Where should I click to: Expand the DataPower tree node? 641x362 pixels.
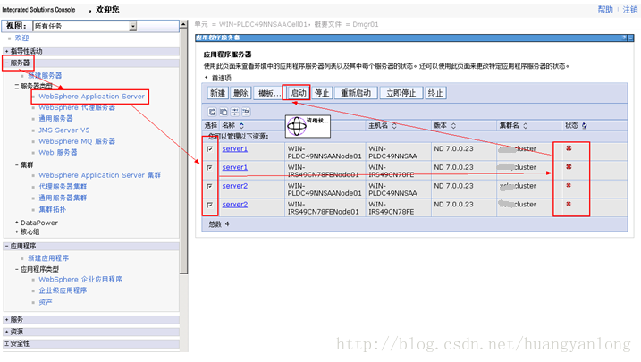17,223
